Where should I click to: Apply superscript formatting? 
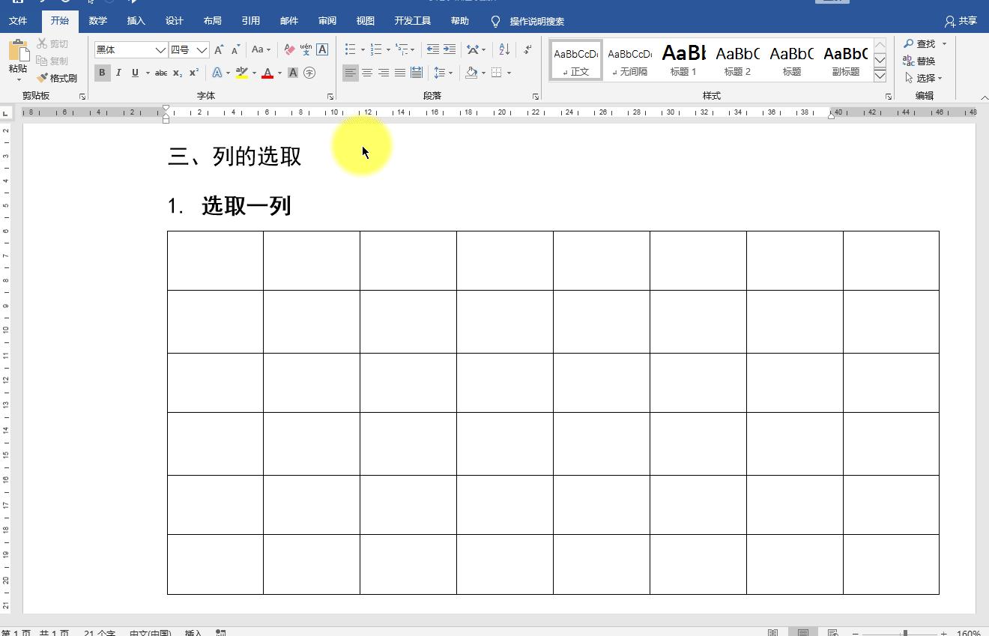(x=193, y=73)
